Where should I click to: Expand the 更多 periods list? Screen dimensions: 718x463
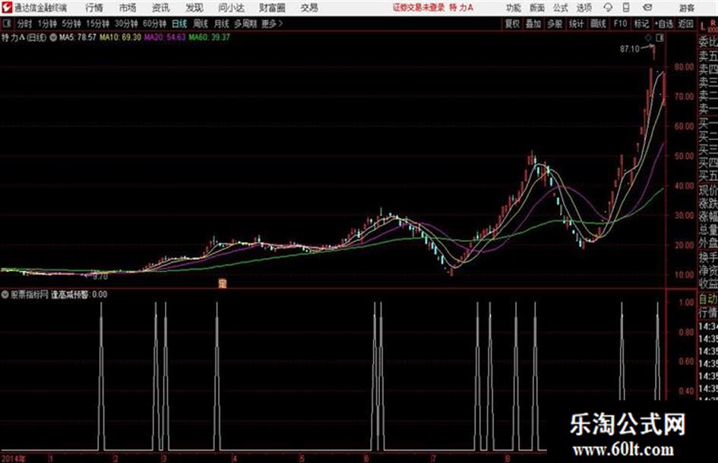pos(272,24)
